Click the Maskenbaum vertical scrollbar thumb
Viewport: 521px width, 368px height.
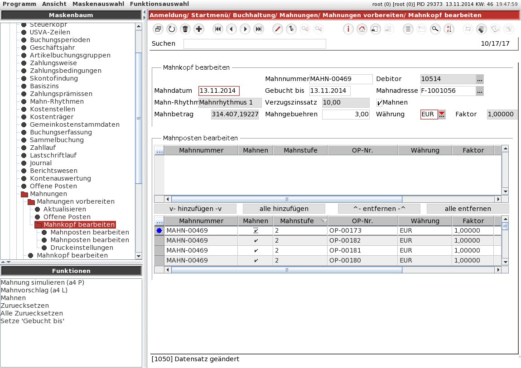point(139,118)
